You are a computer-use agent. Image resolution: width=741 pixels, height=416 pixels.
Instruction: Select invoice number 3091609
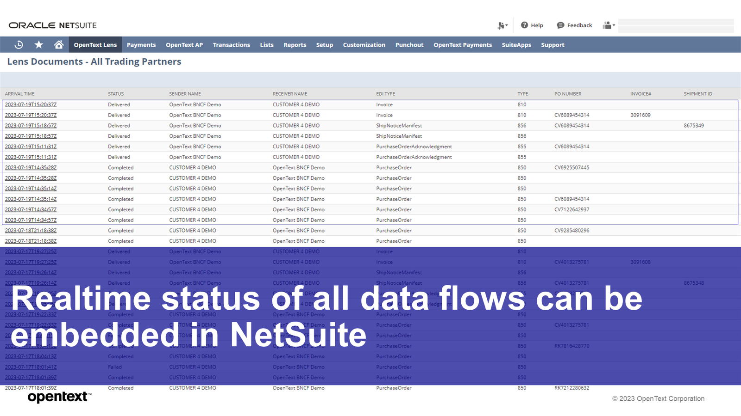click(640, 115)
